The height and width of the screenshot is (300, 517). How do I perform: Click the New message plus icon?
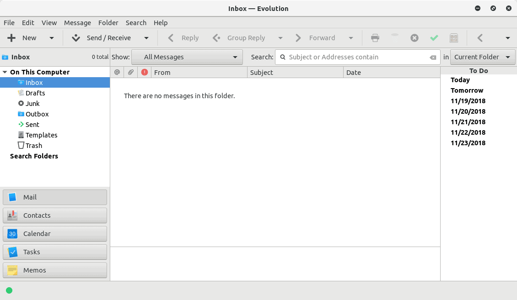tap(11, 38)
